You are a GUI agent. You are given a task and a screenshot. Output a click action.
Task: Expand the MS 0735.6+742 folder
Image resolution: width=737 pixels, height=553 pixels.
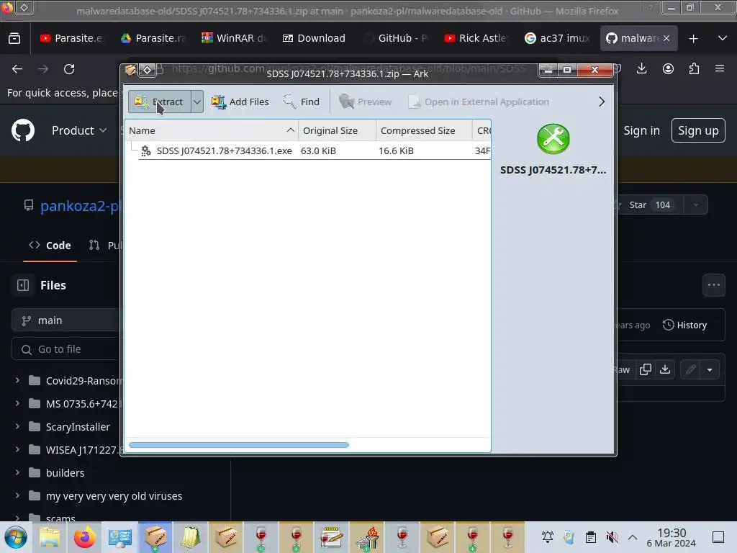pos(17,403)
